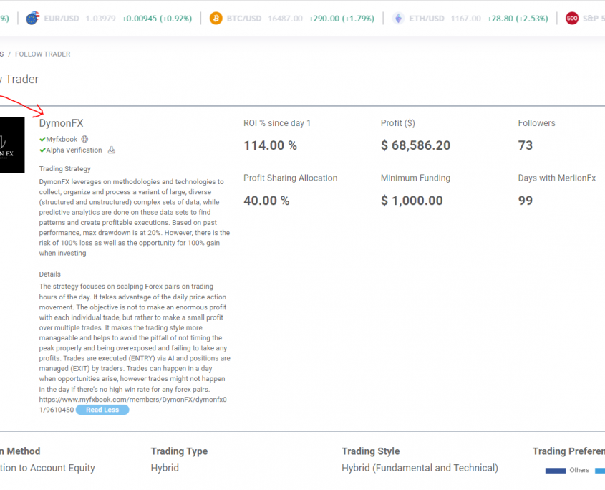Click the orange Bitcoin icon
The height and width of the screenshot is (490, 605).
[216, 19]
